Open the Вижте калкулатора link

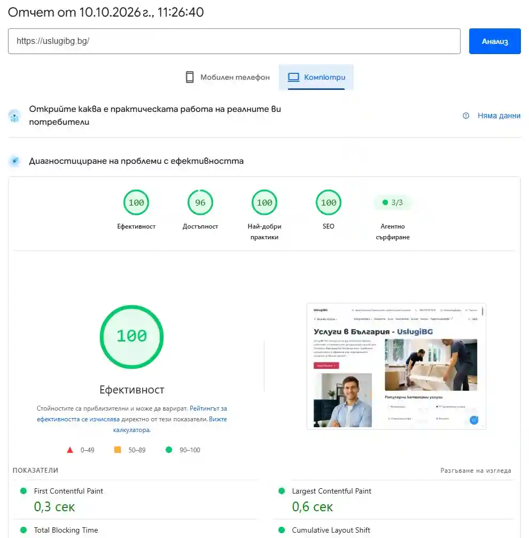point(170,425)
